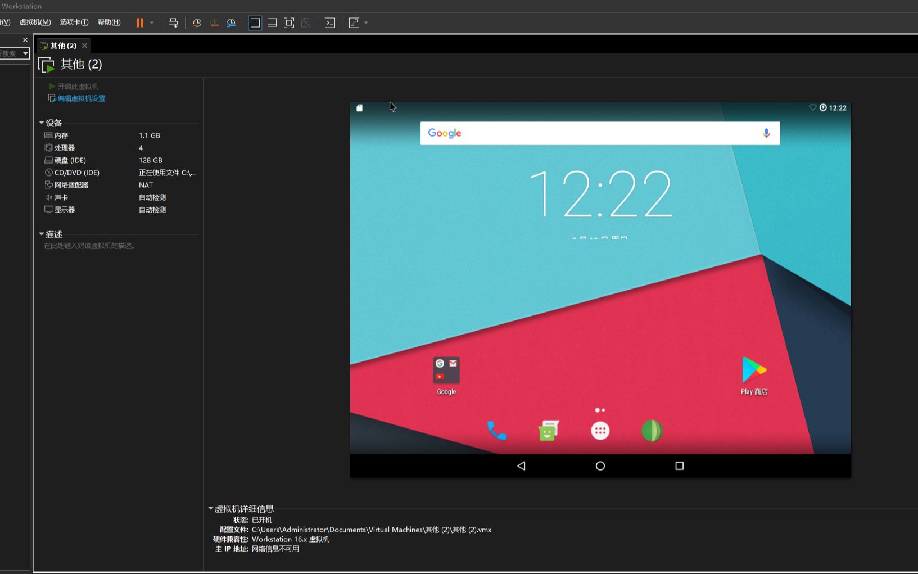Click the vmx configuration file path text
Viewport: 918px width, 574px height.
(372, 530)
